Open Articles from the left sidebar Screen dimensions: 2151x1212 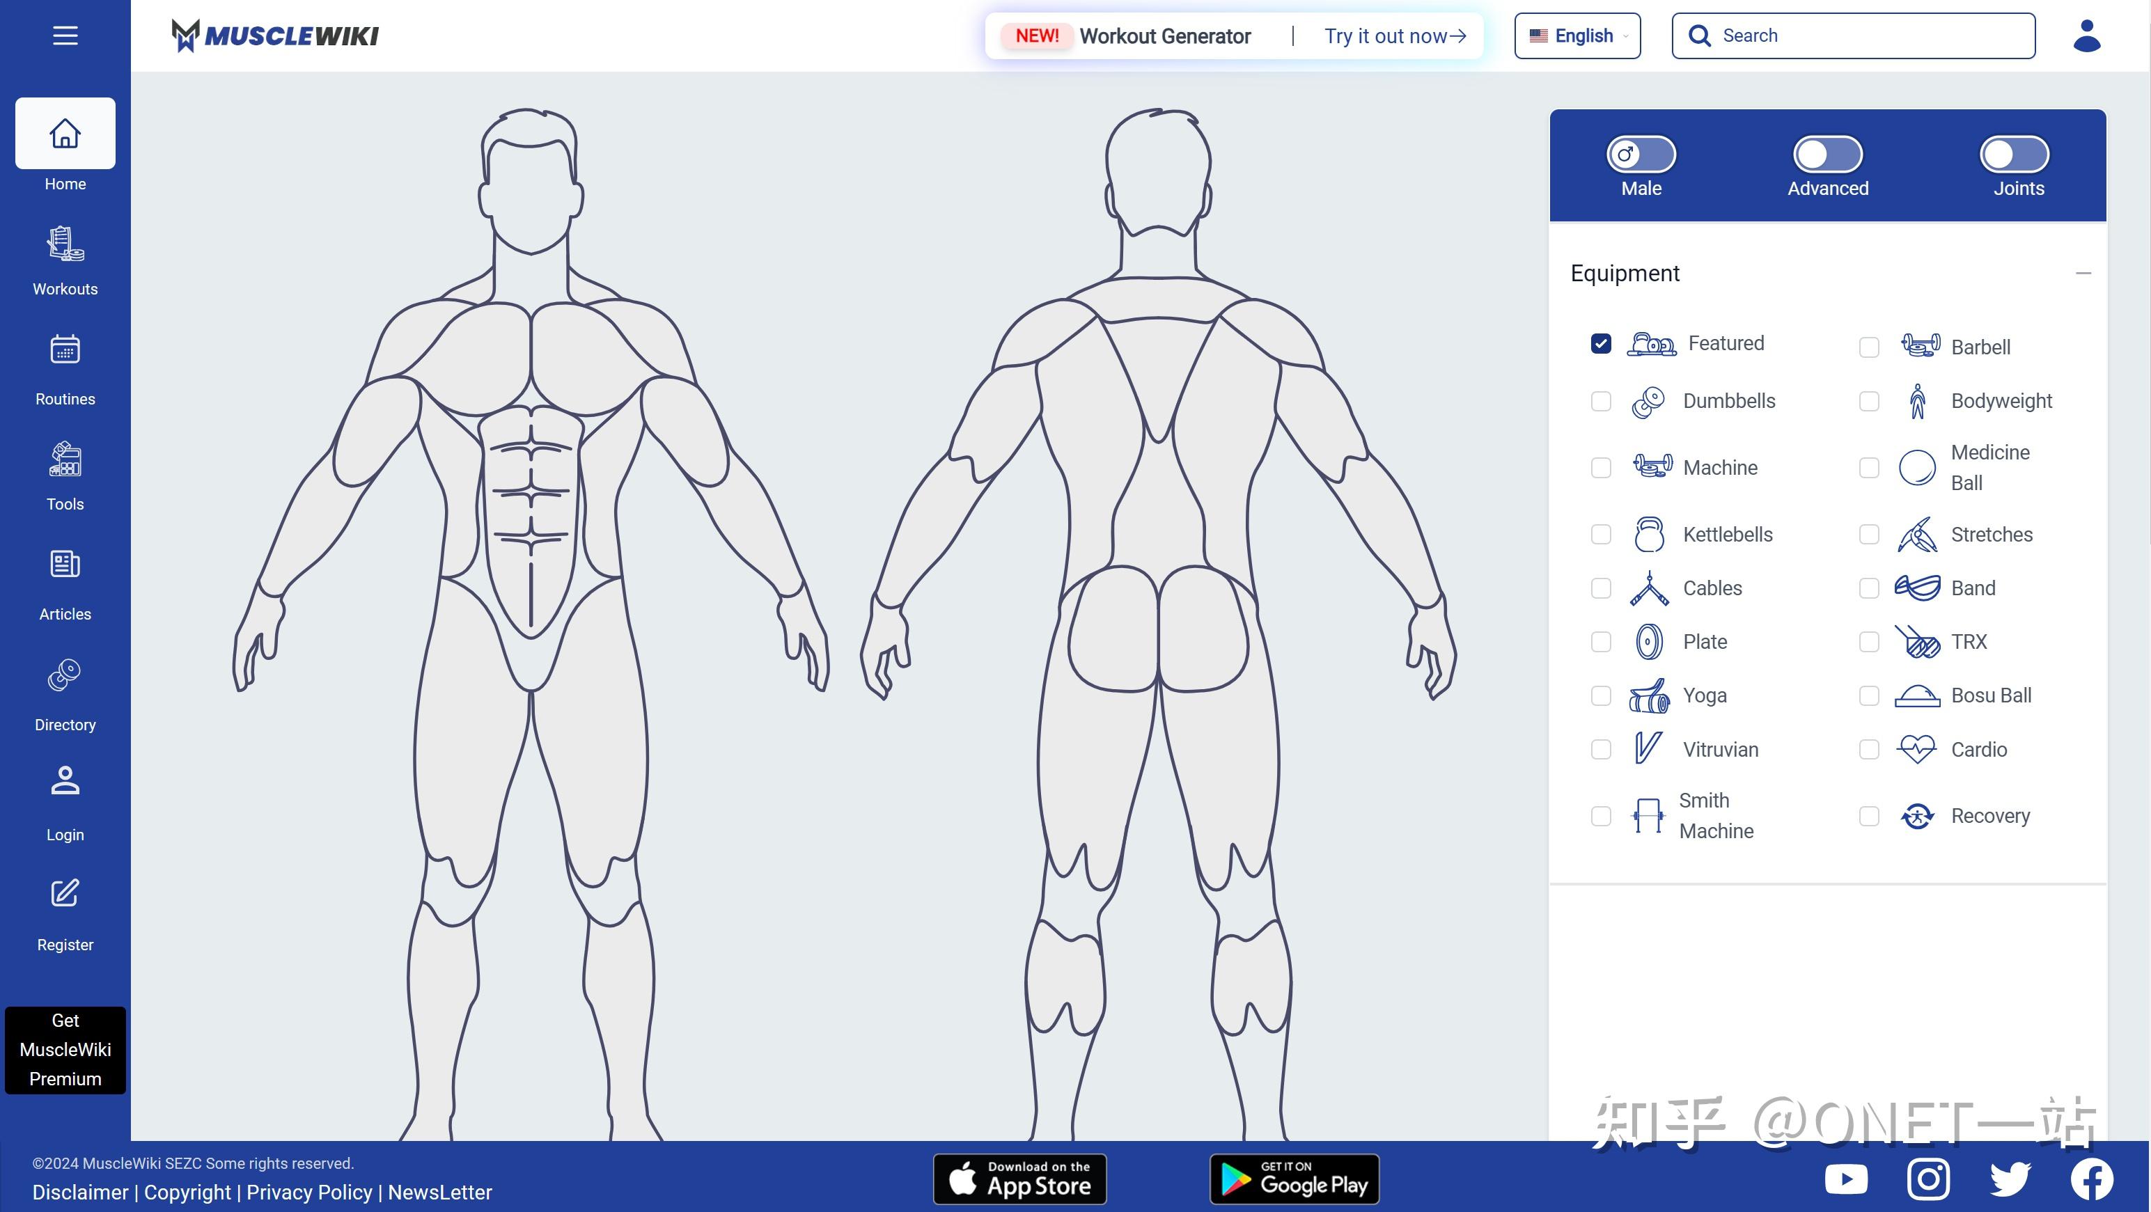64,565
